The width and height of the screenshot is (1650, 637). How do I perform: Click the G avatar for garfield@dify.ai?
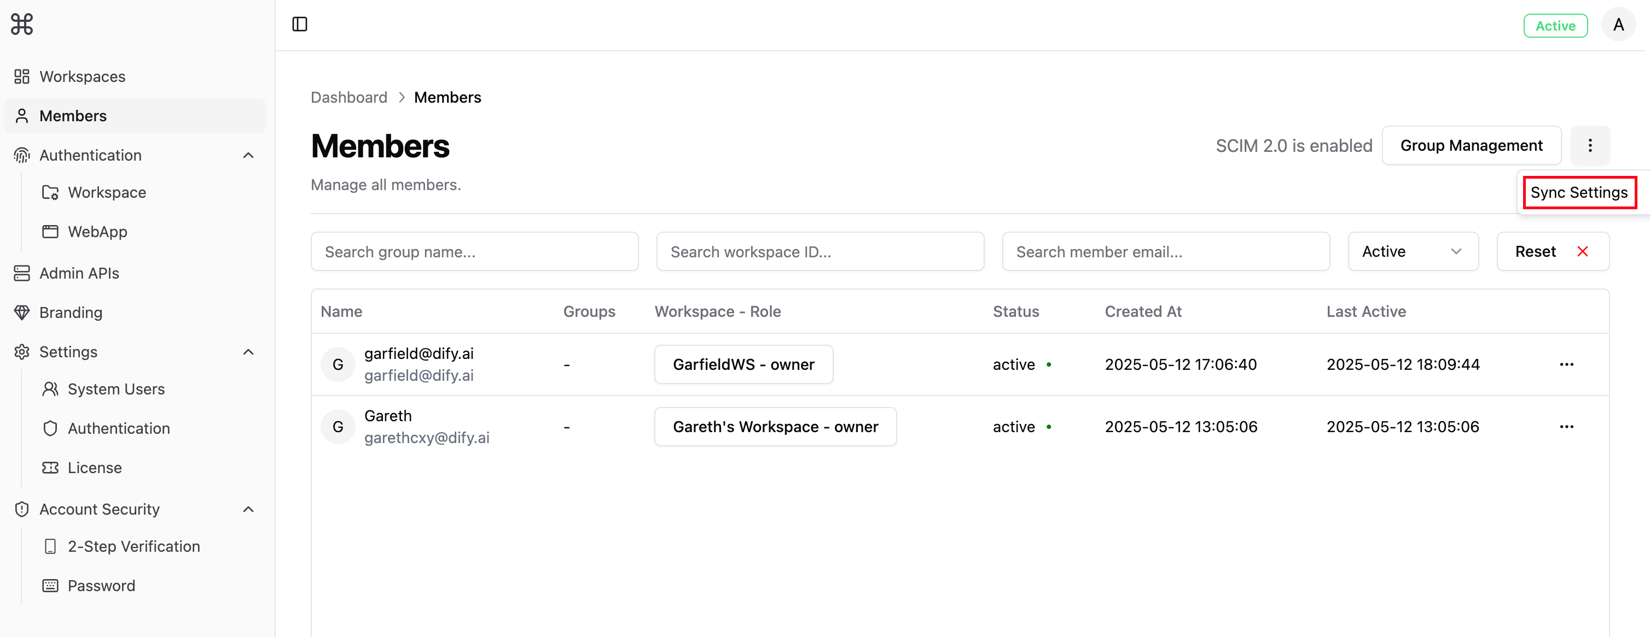click(x=338, y=364)
